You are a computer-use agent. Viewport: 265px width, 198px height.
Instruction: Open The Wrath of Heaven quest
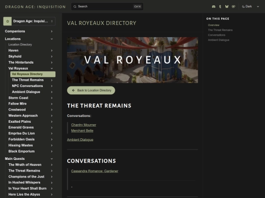[x=25, y=165]
